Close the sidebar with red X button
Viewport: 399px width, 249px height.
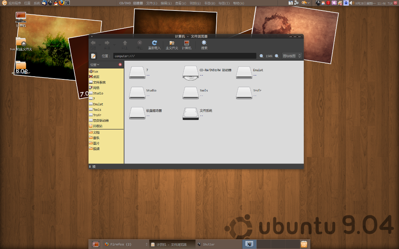(120, 65)
